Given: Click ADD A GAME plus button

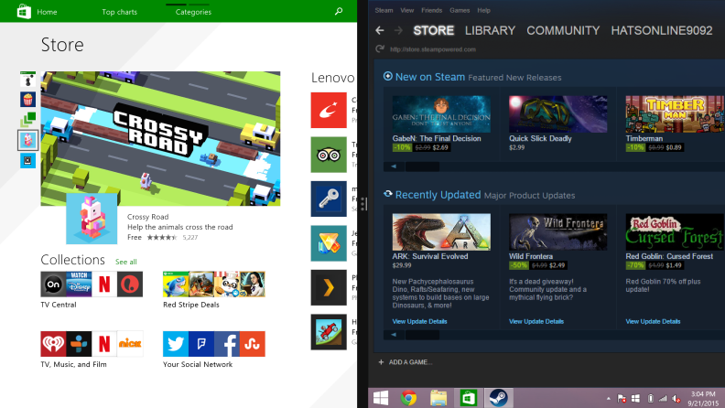Looking at the screenshot, I should (381, 362).
